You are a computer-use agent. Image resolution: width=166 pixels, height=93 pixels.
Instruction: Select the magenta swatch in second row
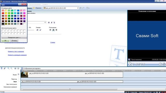(24, 13)
